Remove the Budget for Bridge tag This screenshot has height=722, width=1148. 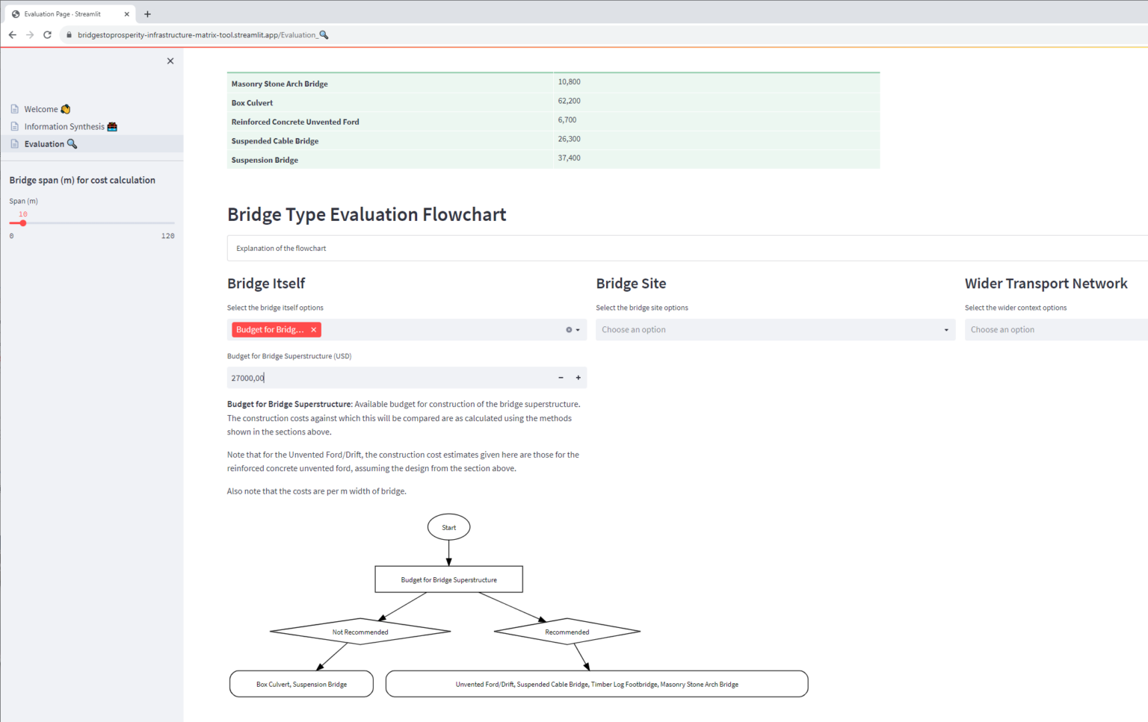(314, 330)
